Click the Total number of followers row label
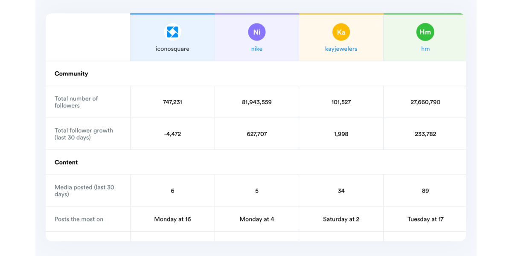 pos(76,102)
